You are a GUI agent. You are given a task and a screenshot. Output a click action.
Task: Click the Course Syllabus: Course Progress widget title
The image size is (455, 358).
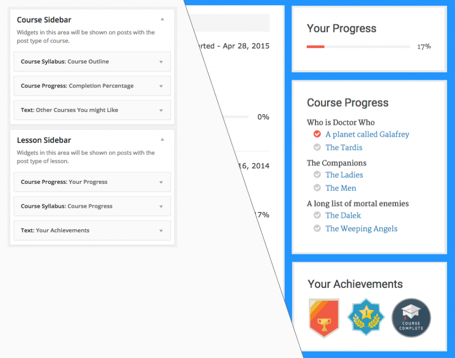[67, 206]
